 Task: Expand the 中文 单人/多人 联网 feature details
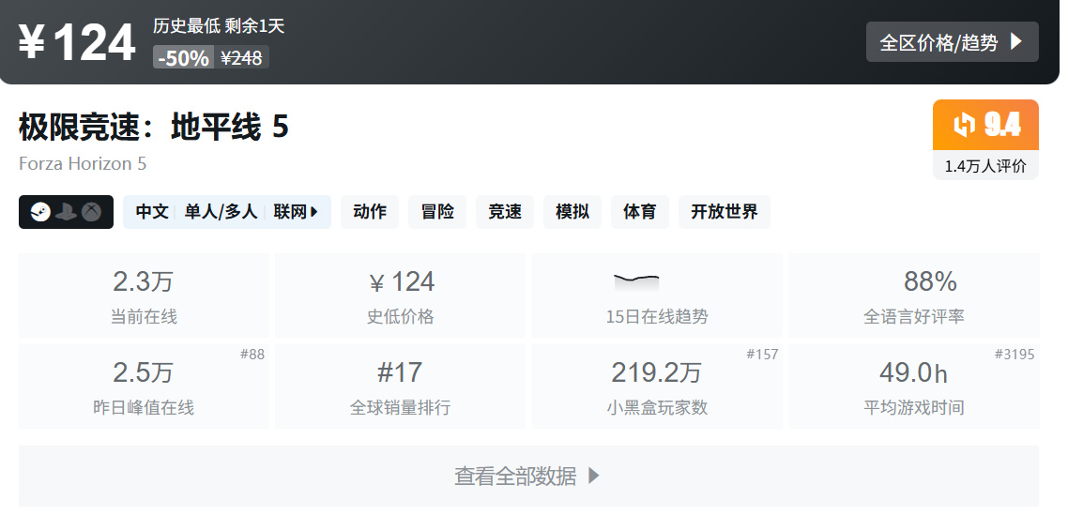point(226,212)
